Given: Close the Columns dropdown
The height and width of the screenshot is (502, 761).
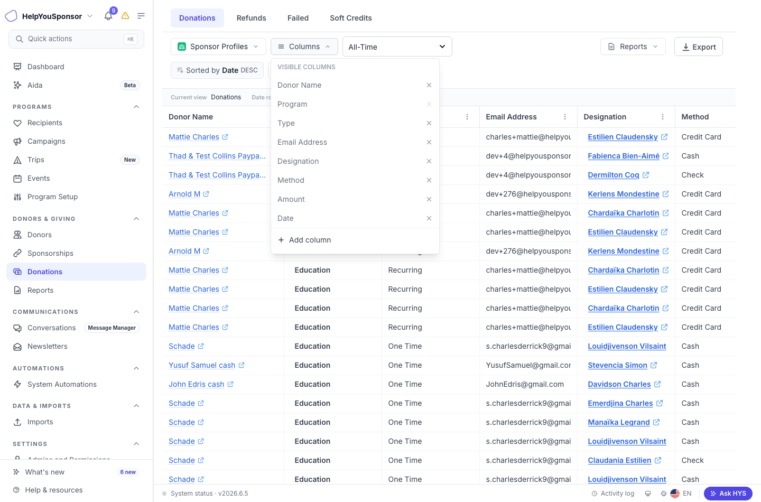Looking at the screenshot, I should tap(304, 47).
